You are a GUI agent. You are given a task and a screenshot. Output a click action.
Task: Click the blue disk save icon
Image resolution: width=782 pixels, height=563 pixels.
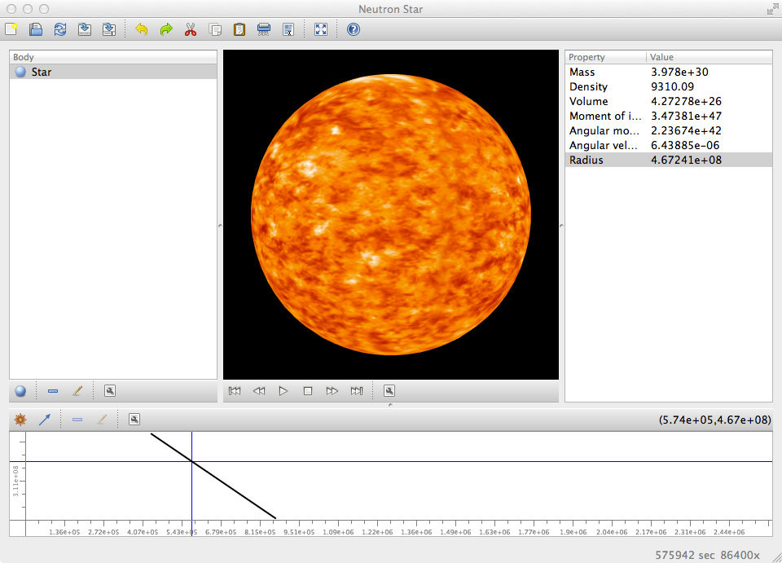35,29
